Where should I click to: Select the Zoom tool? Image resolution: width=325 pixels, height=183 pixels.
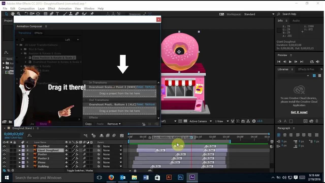tap(19, 14)
